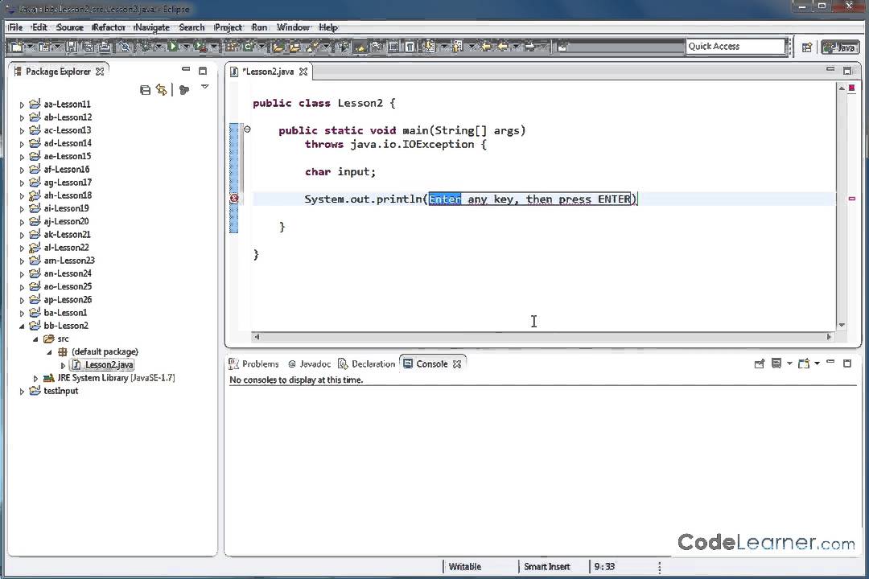Open the New Java Class dropdown arrow

[x=262, y=47]
